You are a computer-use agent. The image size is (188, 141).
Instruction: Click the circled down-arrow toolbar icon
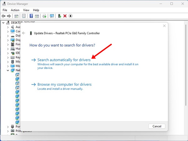coord(70,16)
